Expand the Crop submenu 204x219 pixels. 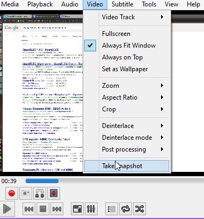point(127,109)
